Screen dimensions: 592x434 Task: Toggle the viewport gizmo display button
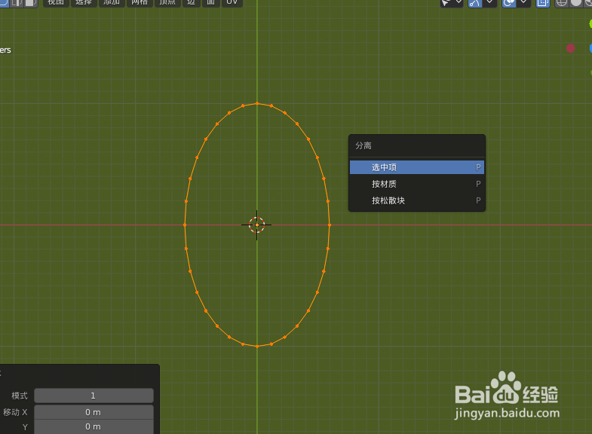[x=475, y=3]
